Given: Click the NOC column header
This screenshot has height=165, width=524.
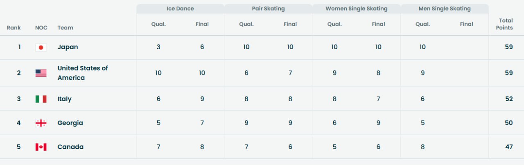Looking at the screenshot, I should (x=41, y=28).
